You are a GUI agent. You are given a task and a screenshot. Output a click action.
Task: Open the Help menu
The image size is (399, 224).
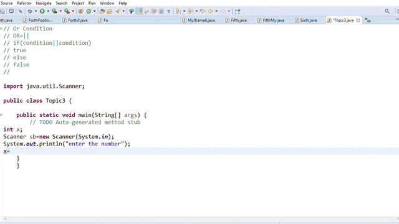[x=123, y=3]
